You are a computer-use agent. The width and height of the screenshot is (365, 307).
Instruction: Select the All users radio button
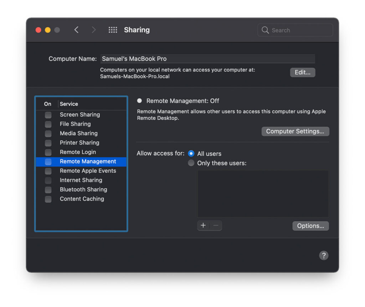[x=191, y=153]
